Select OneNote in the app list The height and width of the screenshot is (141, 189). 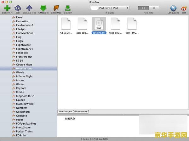point(21,116)
